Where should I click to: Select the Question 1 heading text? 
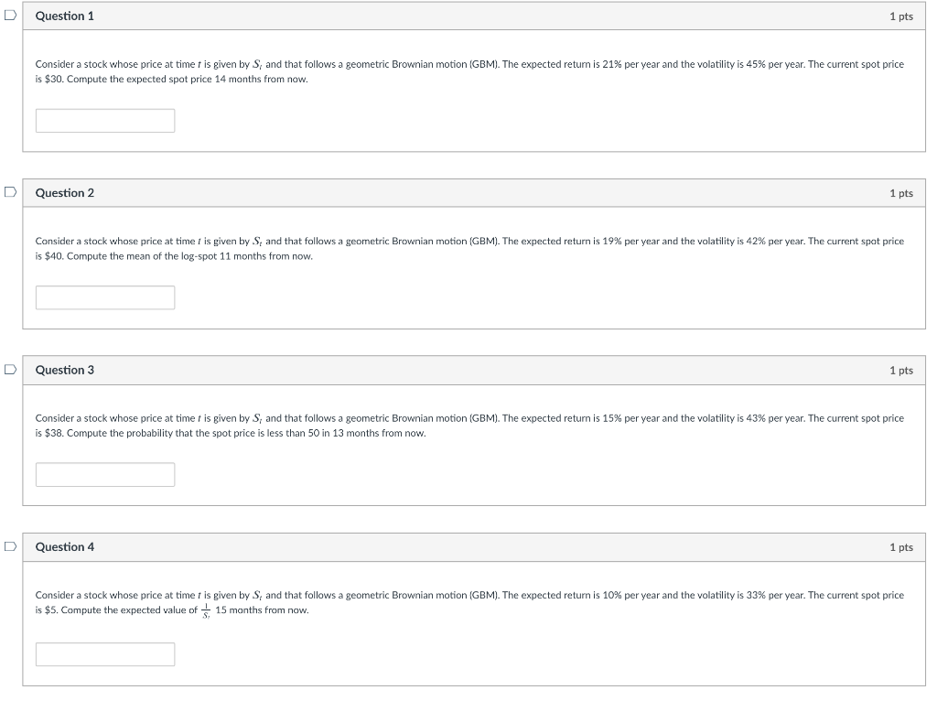[x=64, y=16]
